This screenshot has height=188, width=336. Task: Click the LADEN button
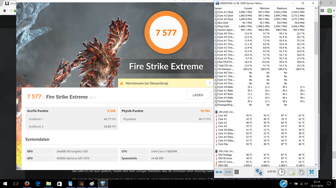[x=198, y=95]
